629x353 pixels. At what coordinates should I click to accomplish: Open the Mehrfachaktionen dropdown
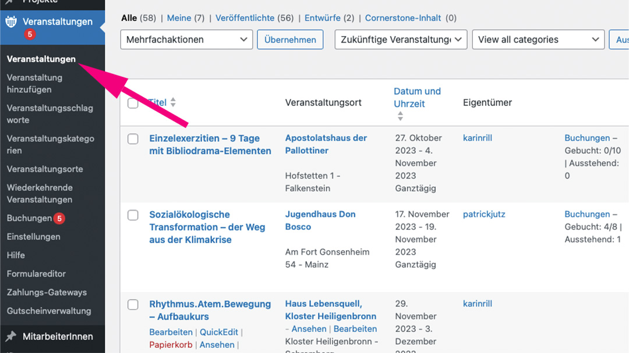tap(186, 40)
